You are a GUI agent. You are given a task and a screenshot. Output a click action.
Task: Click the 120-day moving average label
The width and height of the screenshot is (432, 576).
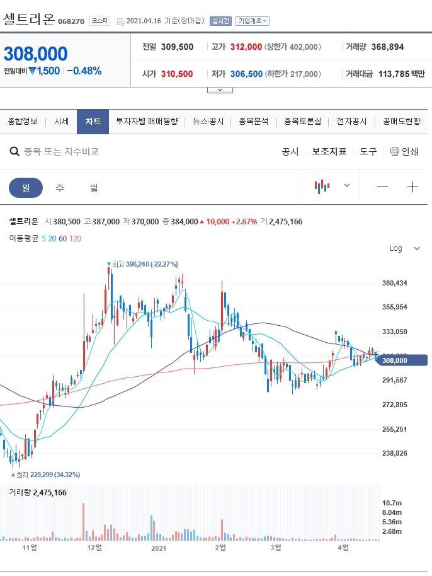(75, 239)
